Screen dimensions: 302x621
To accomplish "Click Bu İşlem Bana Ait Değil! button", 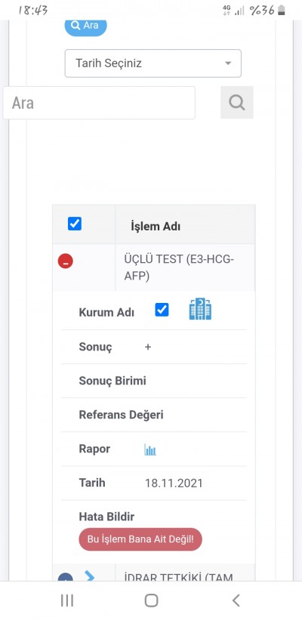I will (140, 539).
